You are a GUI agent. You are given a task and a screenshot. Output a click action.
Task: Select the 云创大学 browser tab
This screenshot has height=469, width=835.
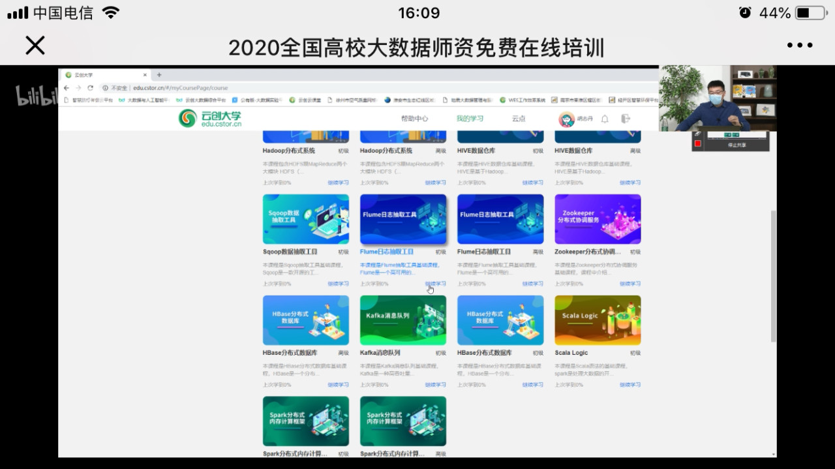coord(91,74)
